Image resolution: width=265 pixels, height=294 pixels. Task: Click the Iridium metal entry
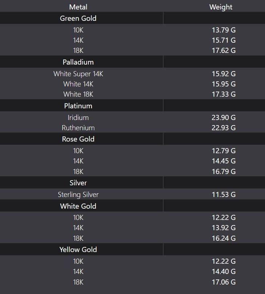pyautogui.click(x=78, y=117)
